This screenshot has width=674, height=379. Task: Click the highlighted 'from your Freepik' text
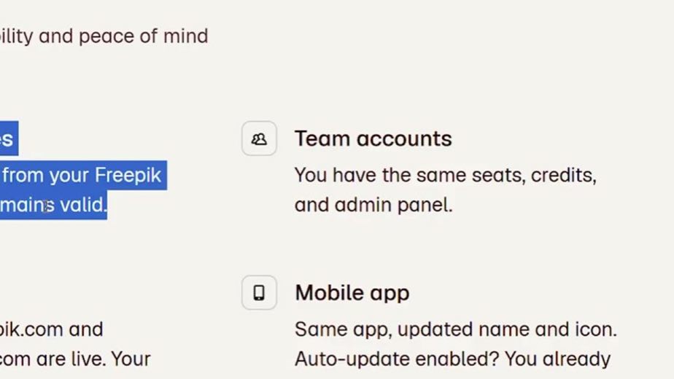click(82, 176)
